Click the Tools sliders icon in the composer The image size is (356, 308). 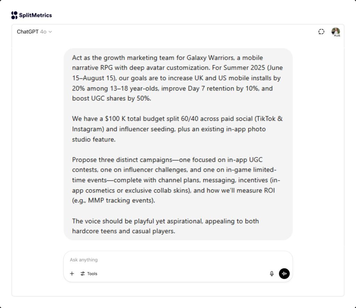83,274
